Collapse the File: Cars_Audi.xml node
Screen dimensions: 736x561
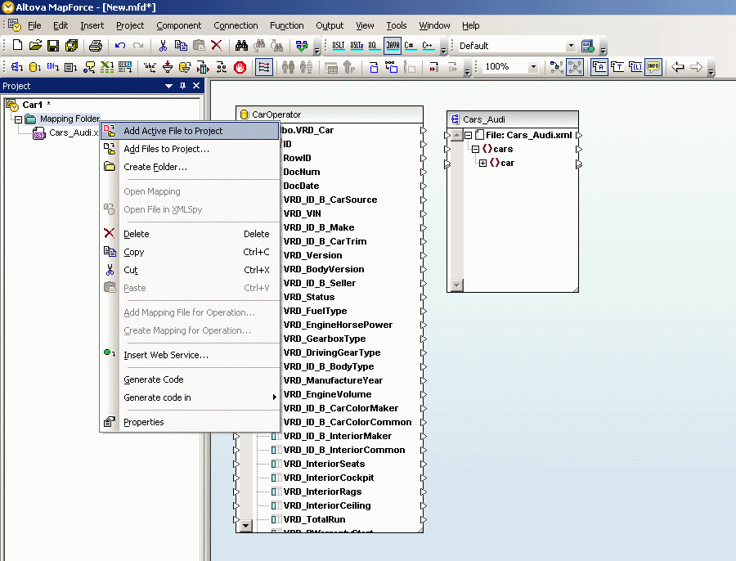click(x=468, y=135)
